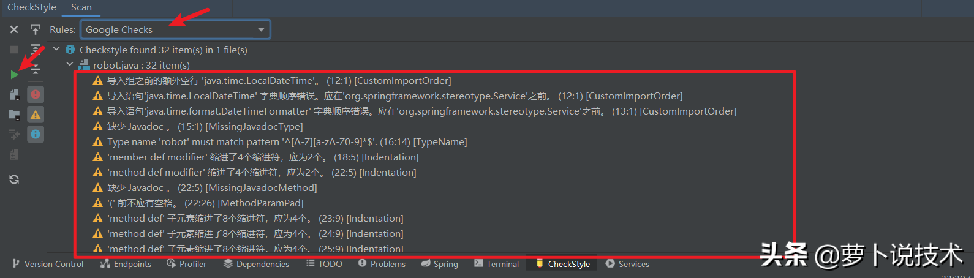
Task: Run Checkstyle on the current file
Action: point(14,75)
